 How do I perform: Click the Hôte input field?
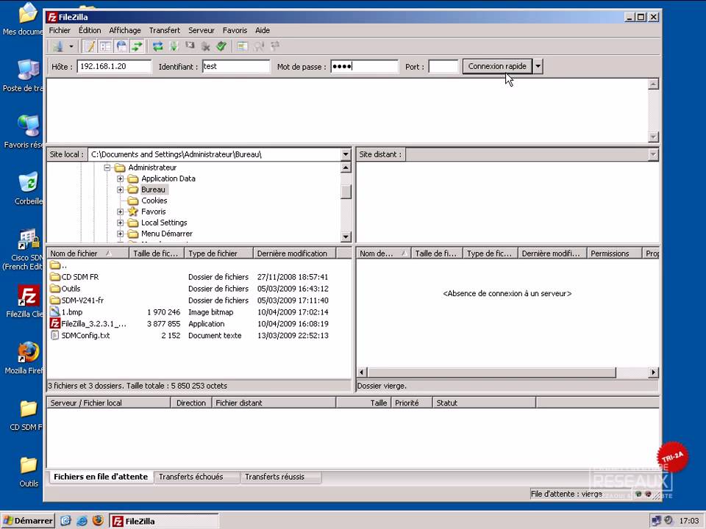[114, 67]
